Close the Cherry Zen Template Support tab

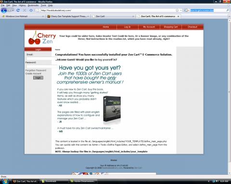(88, 16)
